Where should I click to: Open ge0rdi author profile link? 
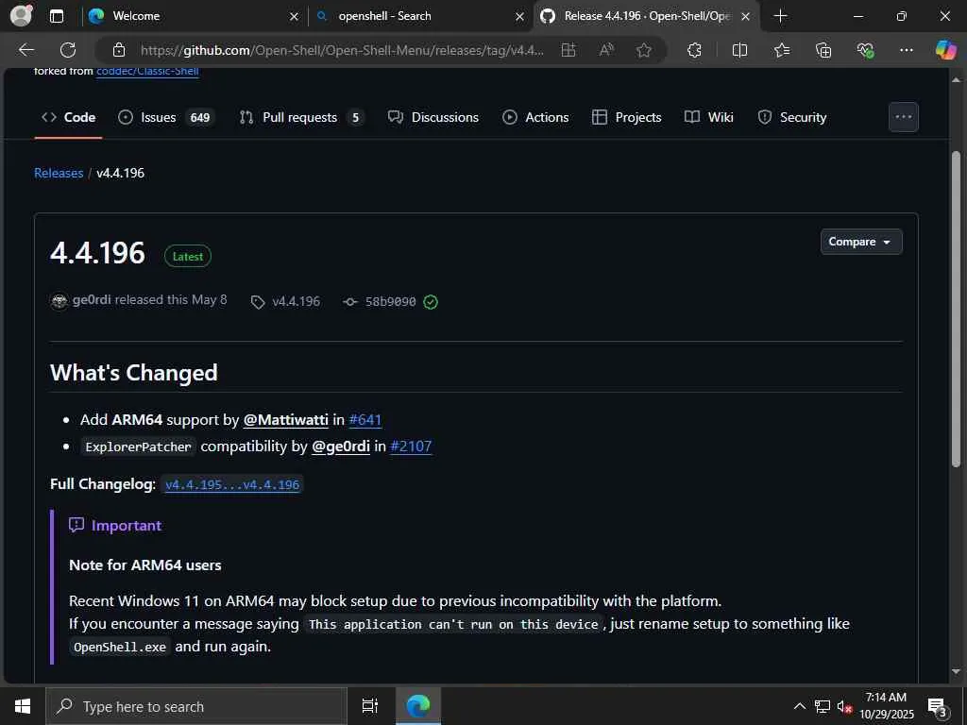pos(92,300)
